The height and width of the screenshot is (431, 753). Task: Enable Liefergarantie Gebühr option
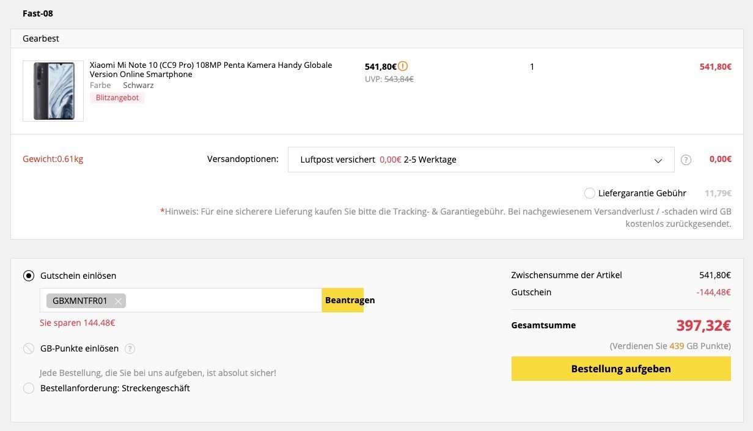point(590,193)
